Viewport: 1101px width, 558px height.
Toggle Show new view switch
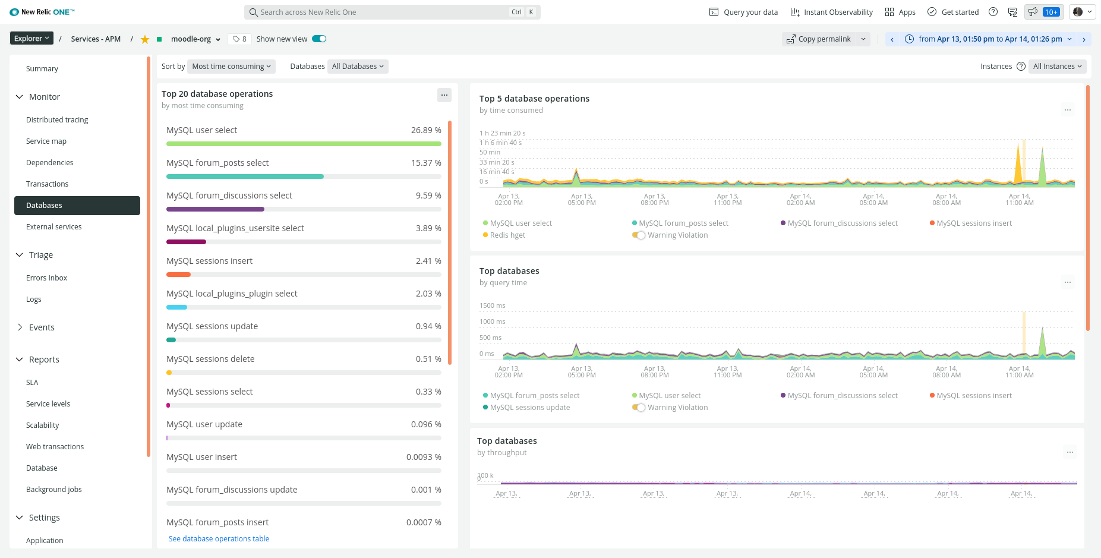[x=319, y=39]
